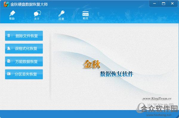Click the 注册 register key icon

pyautogui.click(x=61, y=15)
